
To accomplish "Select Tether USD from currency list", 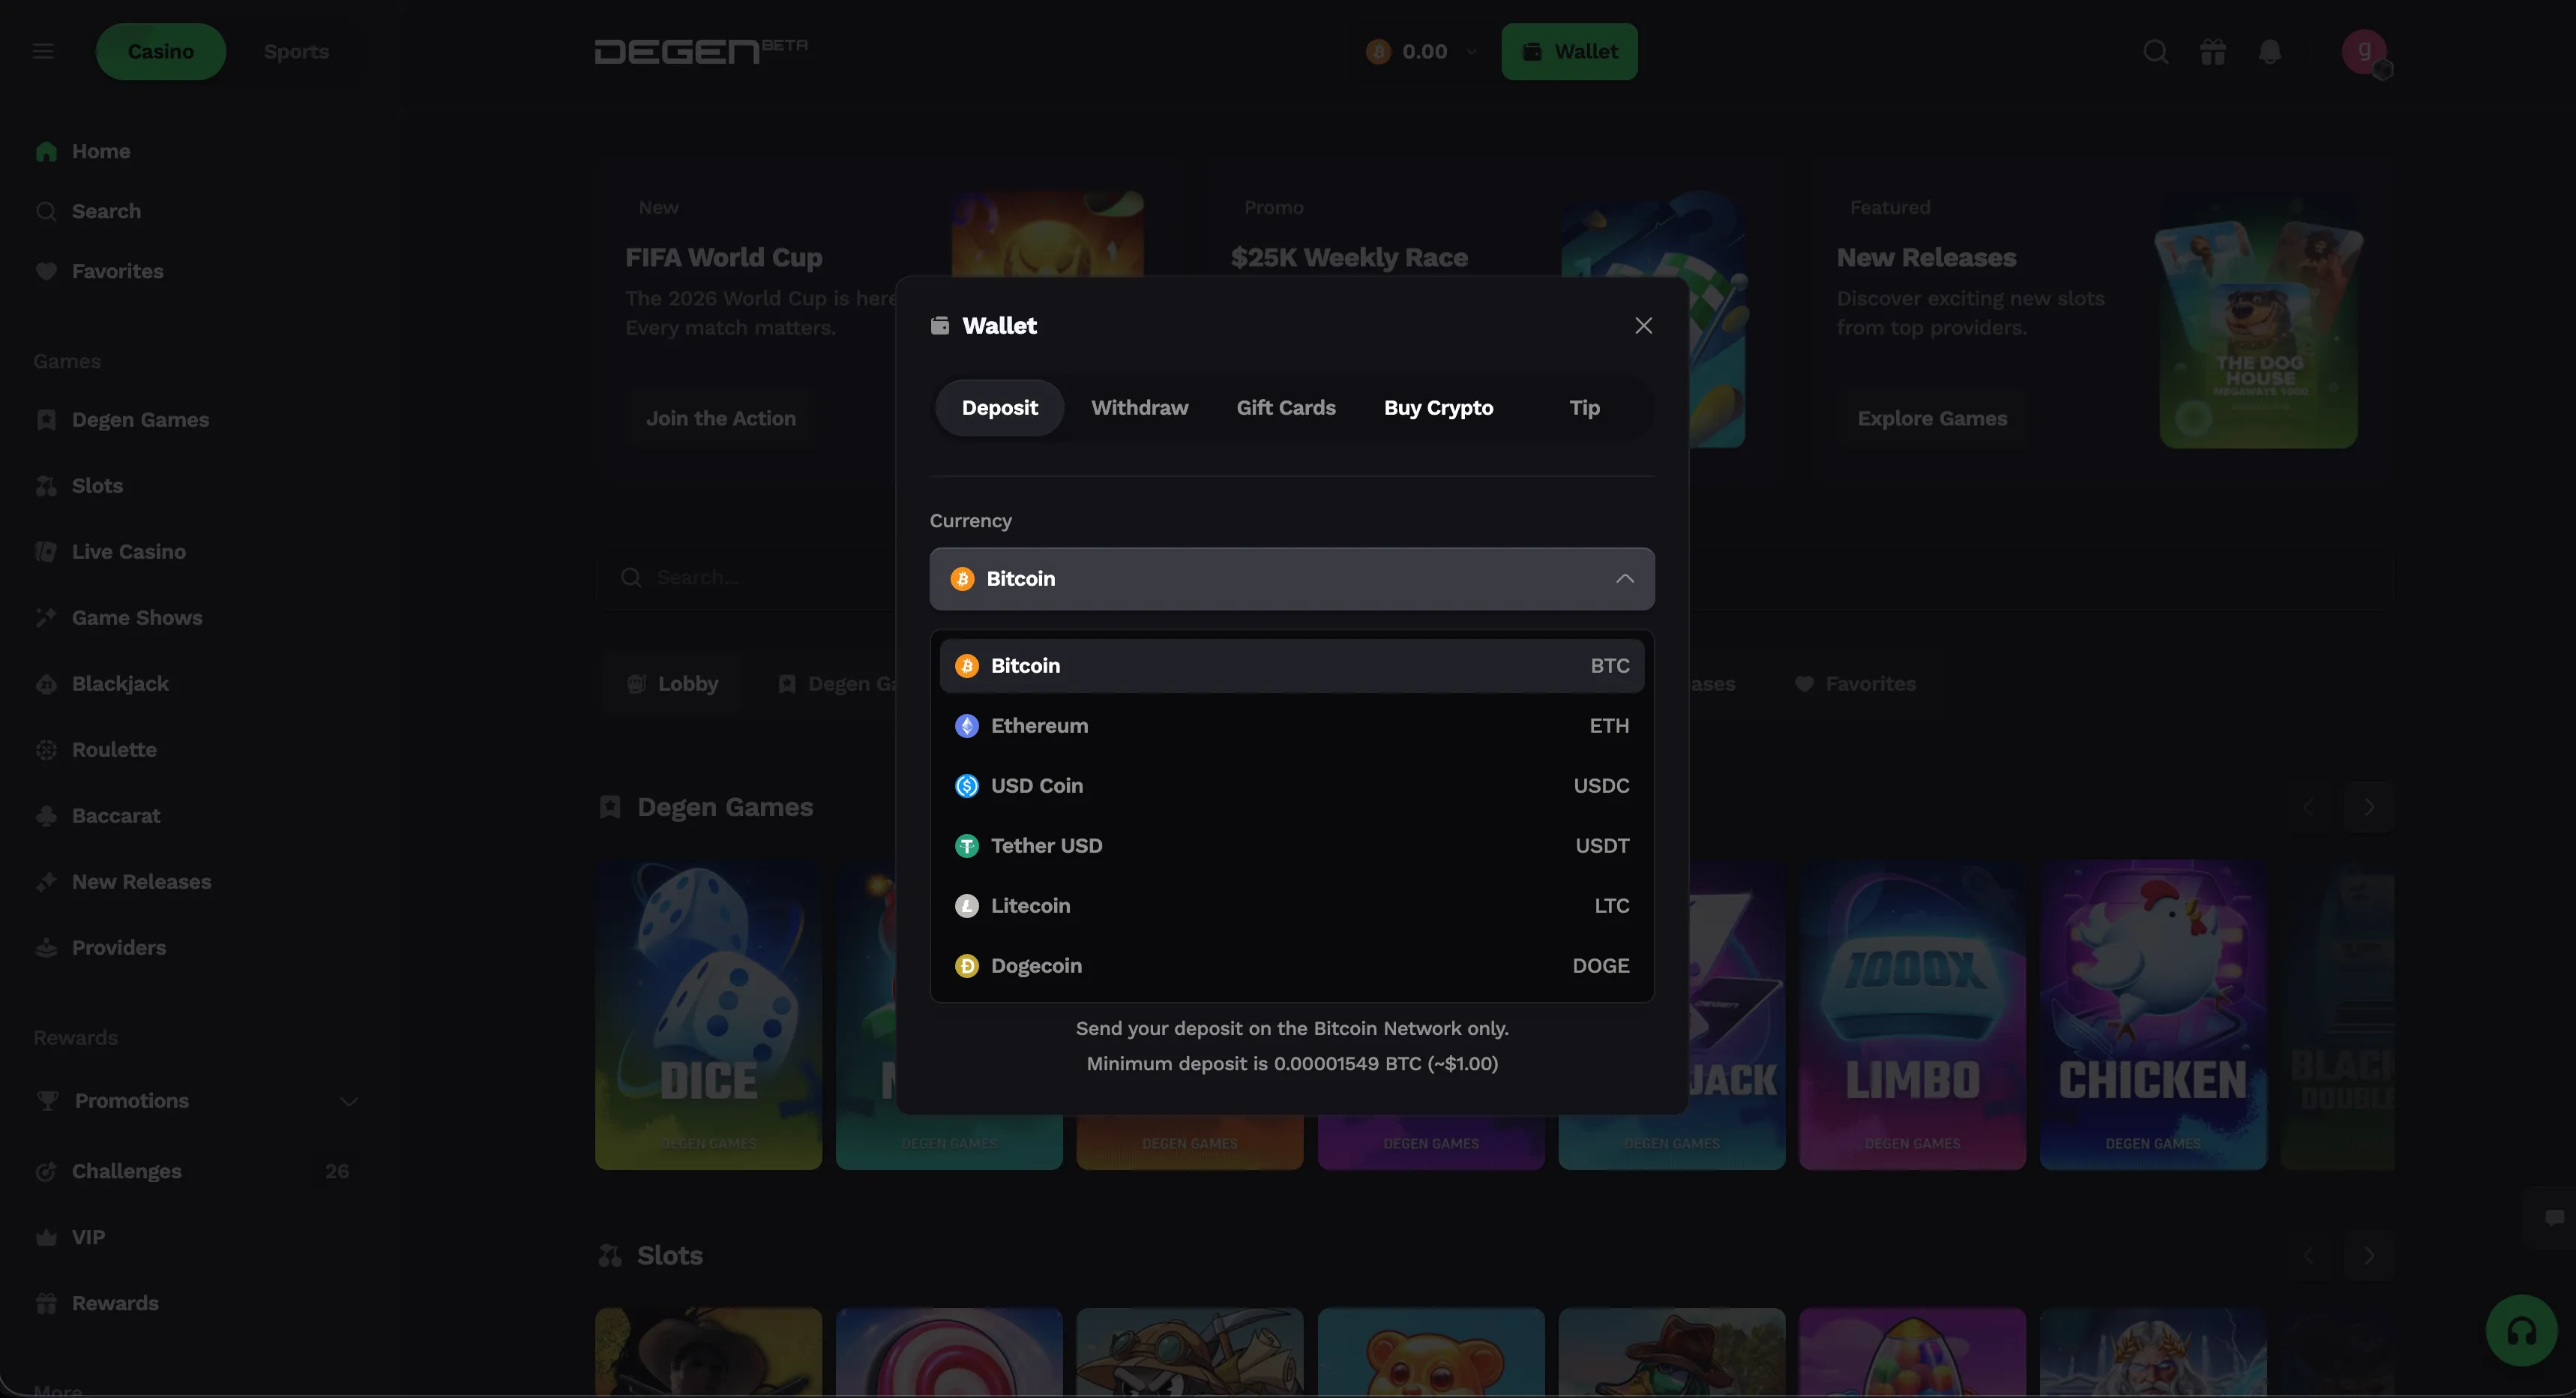I will [1292, 845].
